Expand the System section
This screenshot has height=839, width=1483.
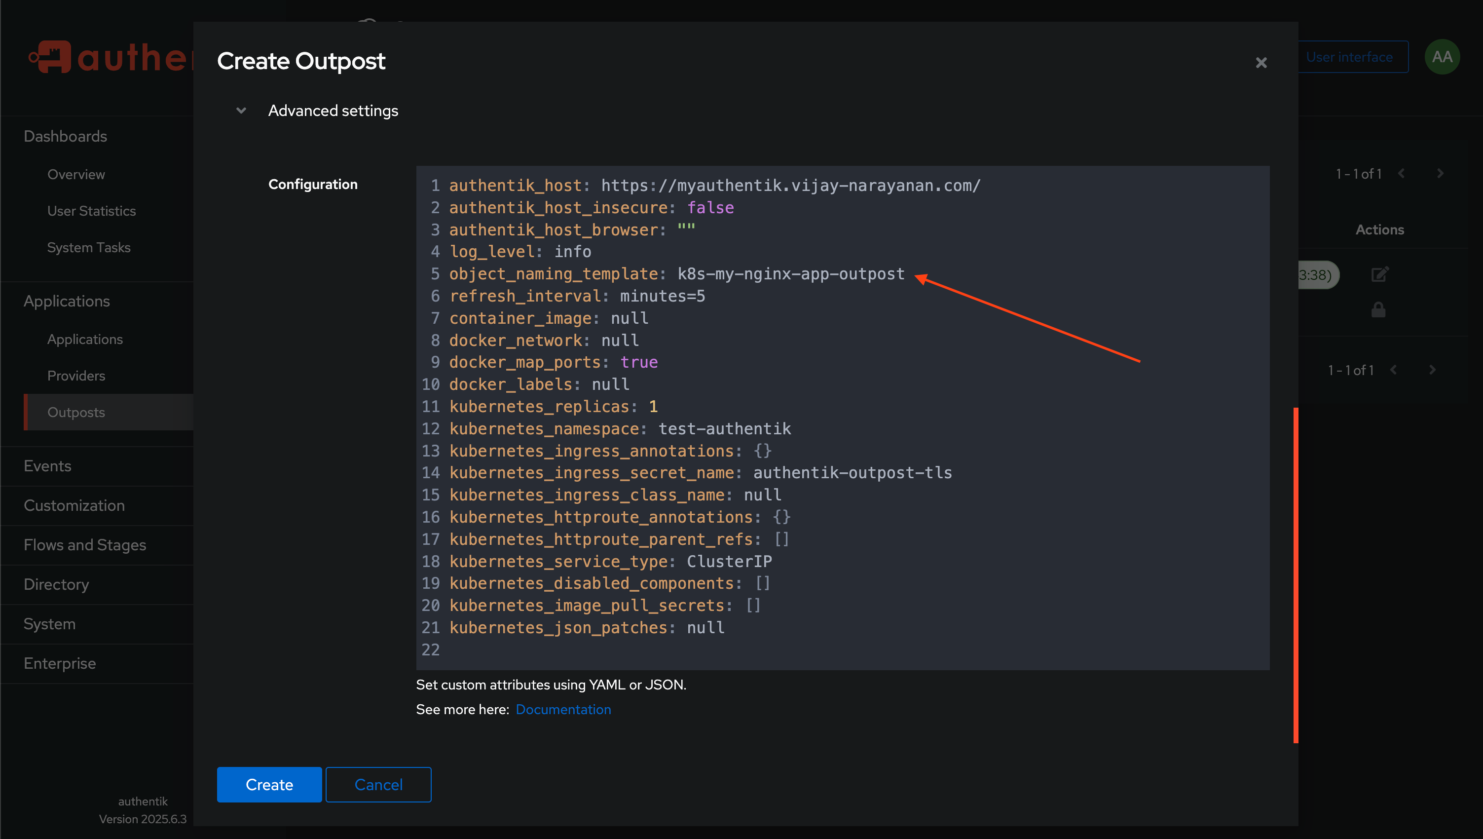click(x=49, y=623)
